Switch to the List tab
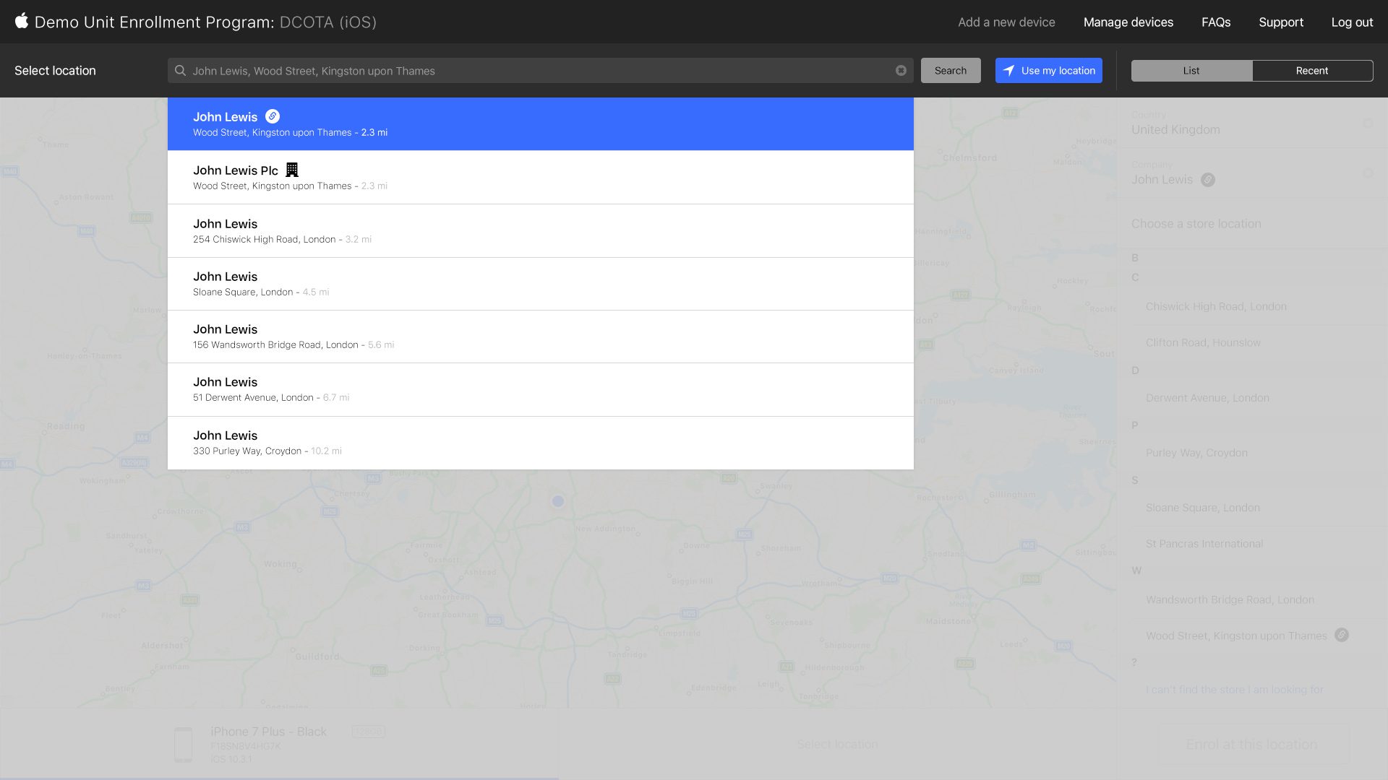1388x780 pixels. [1191, 71]
